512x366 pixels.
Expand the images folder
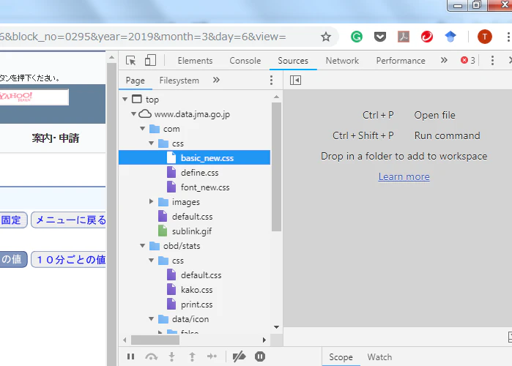pos(151,201)
